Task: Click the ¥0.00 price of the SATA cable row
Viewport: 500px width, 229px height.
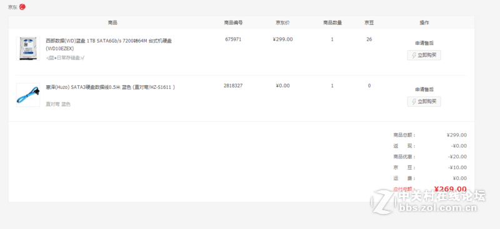Action: pos(283,86)
